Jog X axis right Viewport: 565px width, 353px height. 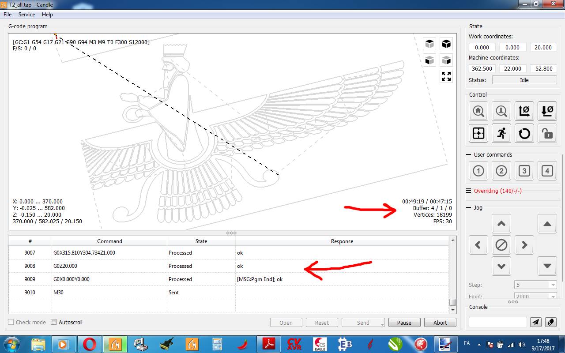coord(524,245)
